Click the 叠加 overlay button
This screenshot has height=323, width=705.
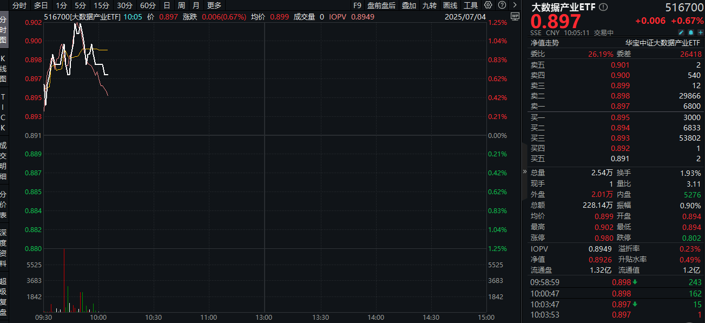click(409, 5)
